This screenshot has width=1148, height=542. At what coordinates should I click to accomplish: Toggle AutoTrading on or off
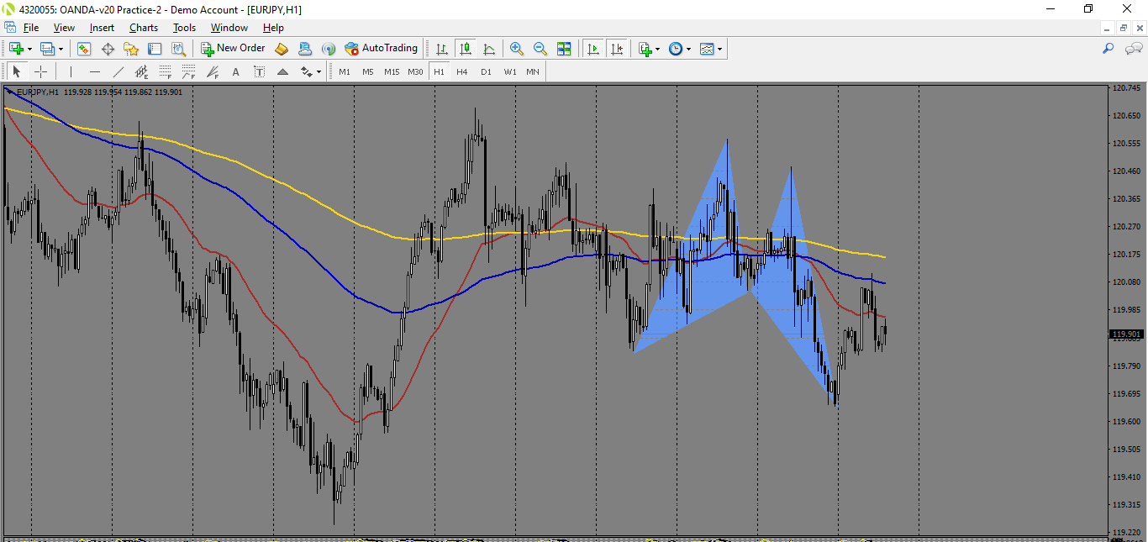tap(380, 49)
